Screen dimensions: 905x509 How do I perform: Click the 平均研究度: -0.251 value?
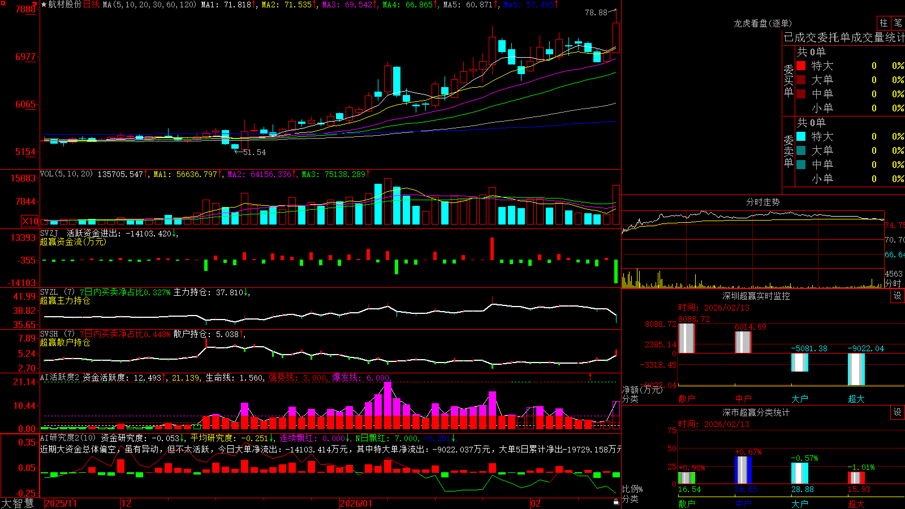pos(229,438)
